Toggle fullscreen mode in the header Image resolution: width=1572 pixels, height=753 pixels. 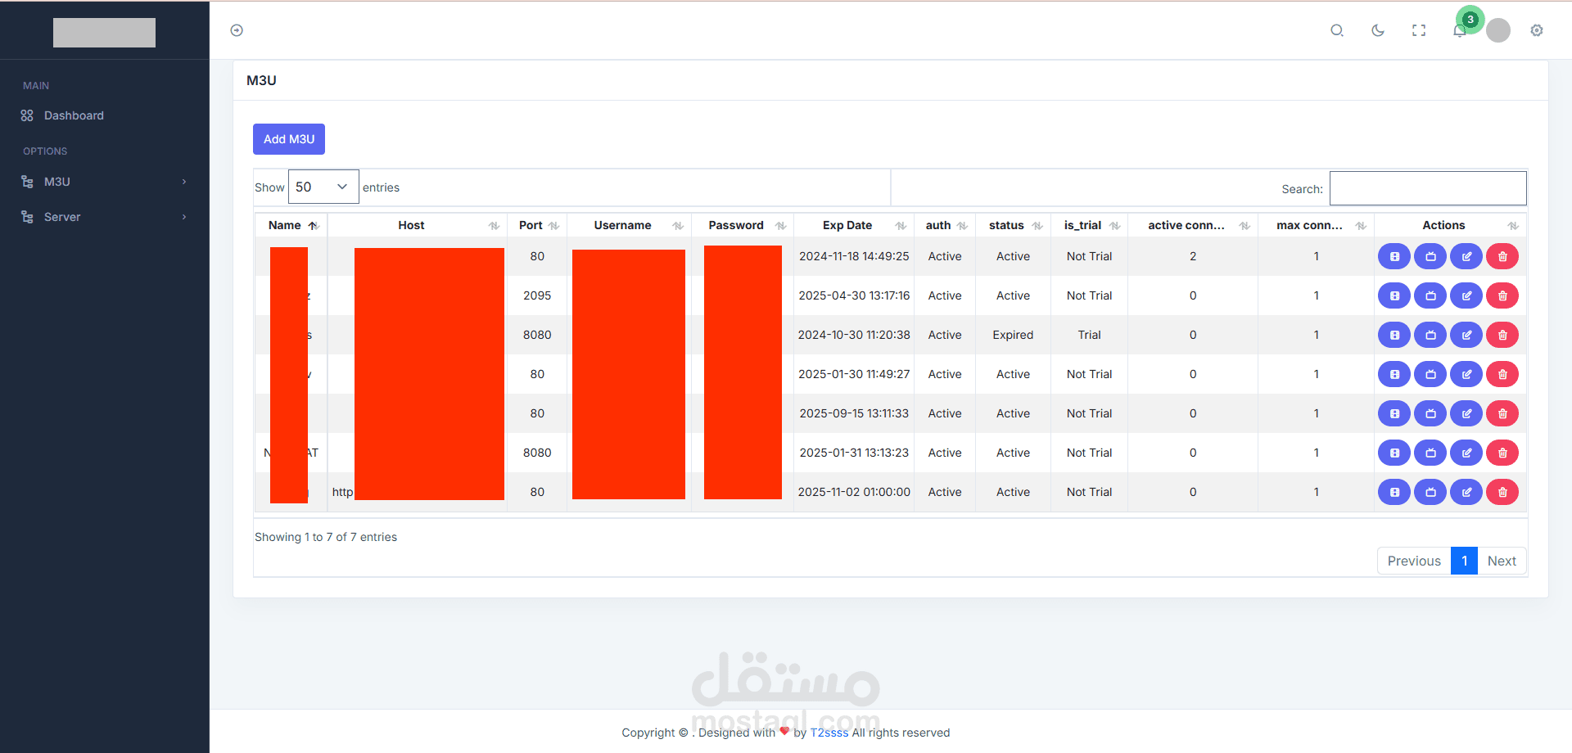tap(1419, 30)
